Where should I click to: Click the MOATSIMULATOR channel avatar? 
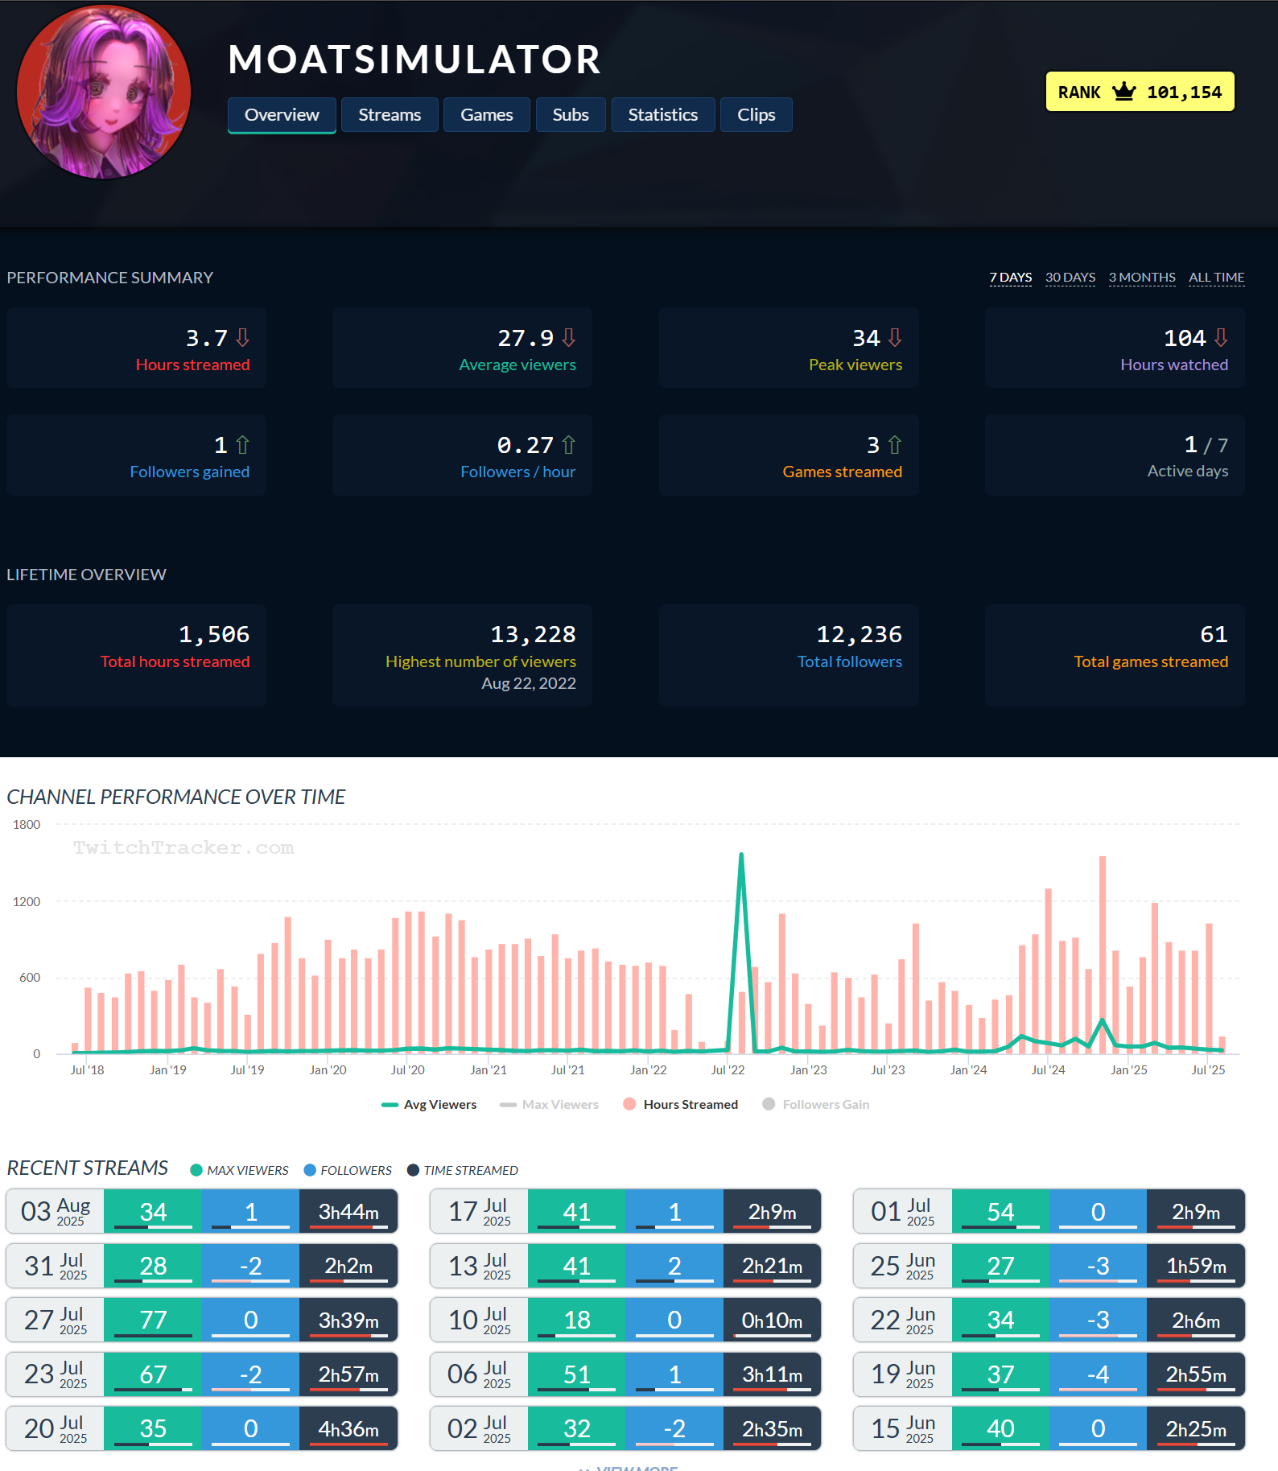104,92
